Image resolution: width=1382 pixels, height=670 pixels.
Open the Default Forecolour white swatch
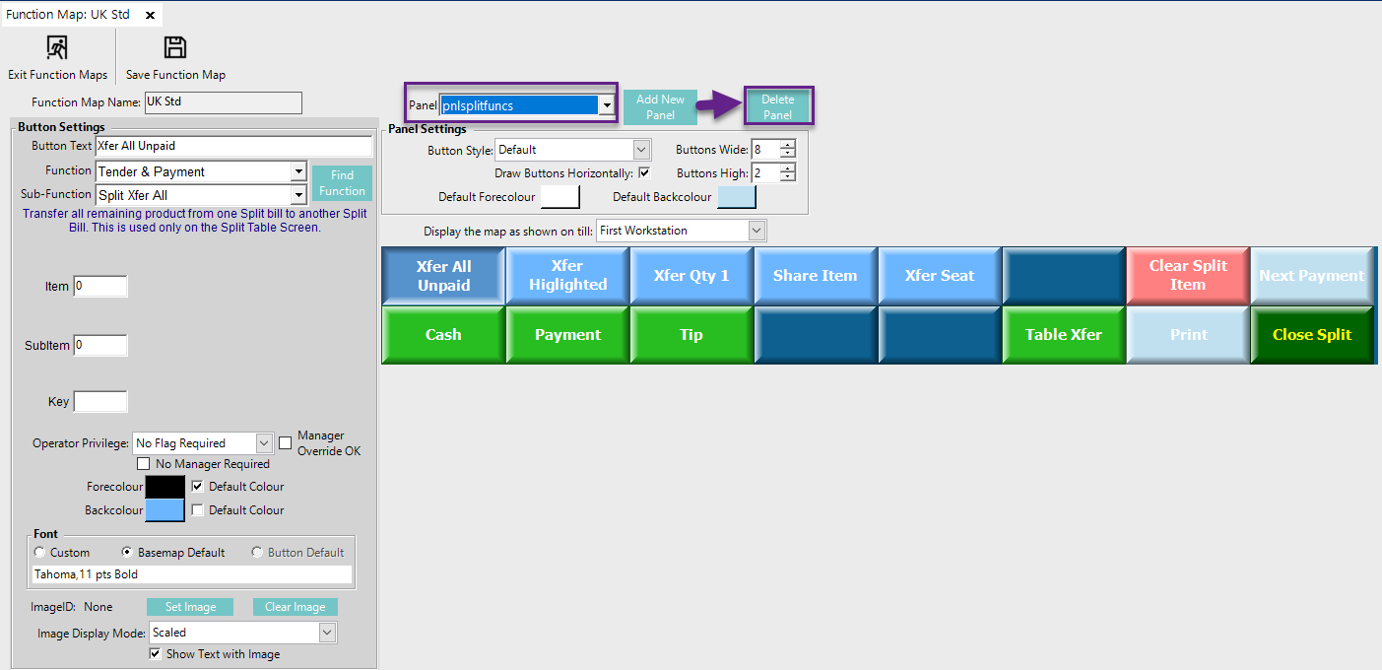click(560, 197)
